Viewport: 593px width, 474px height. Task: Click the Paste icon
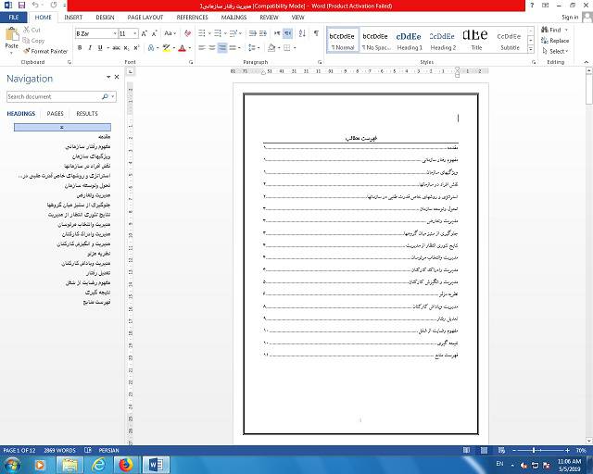(x=12, y=34)
